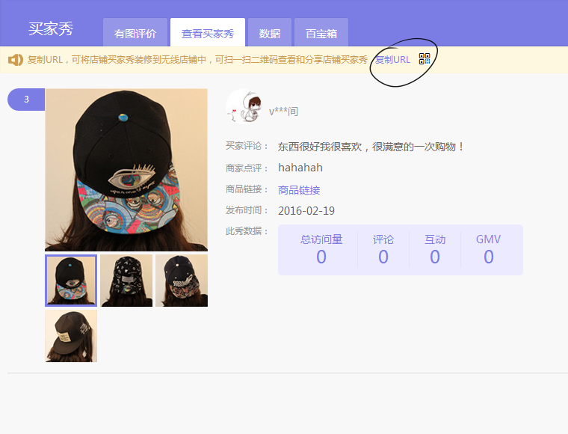Select the fourth thumbnail on the bottom row
Viewport: 568px width, 434px height.
tap(71, 336)
